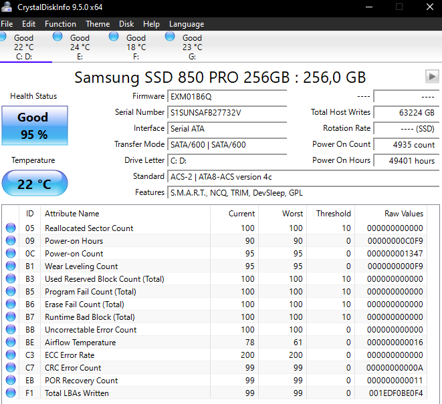
Task: Click the Features field
Action: click(304, 193)
